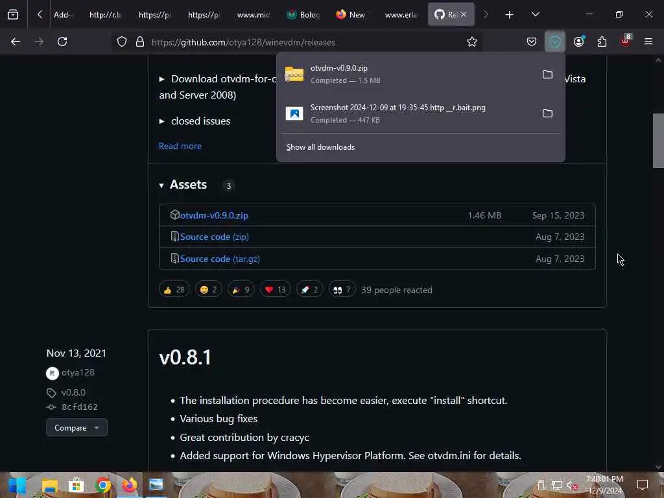Click the 39 people reacted text
The width and height of the screenshot is (664, 498).
tap(396, 290)
